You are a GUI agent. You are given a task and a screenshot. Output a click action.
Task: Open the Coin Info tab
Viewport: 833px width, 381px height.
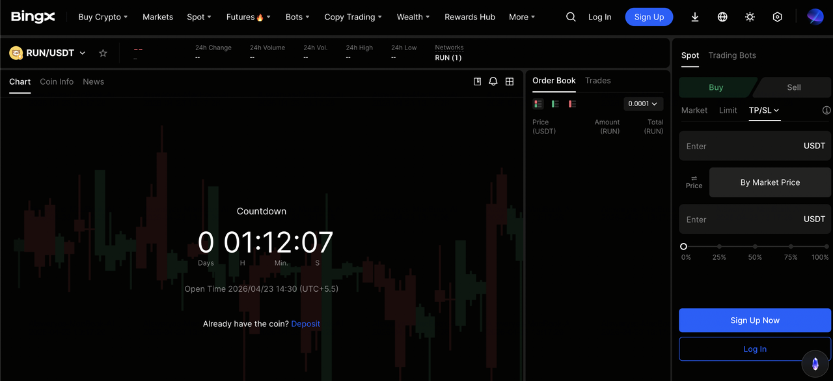click(57, 81)
